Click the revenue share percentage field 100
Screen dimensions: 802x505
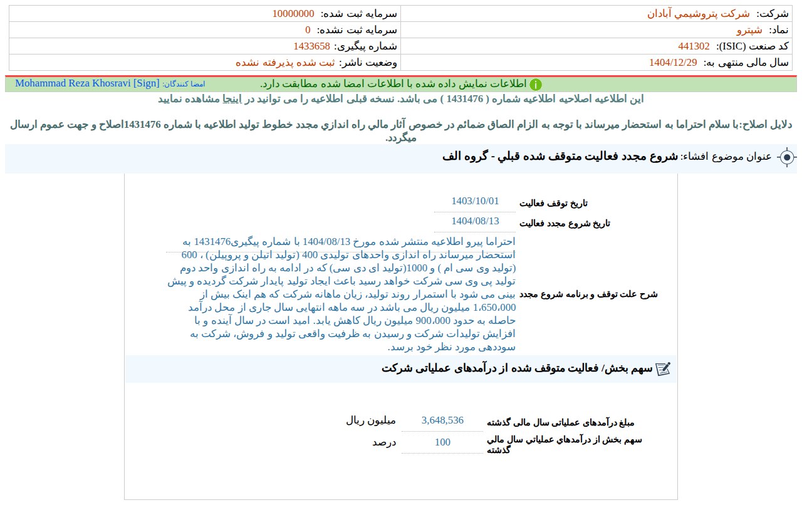[442, 442]
